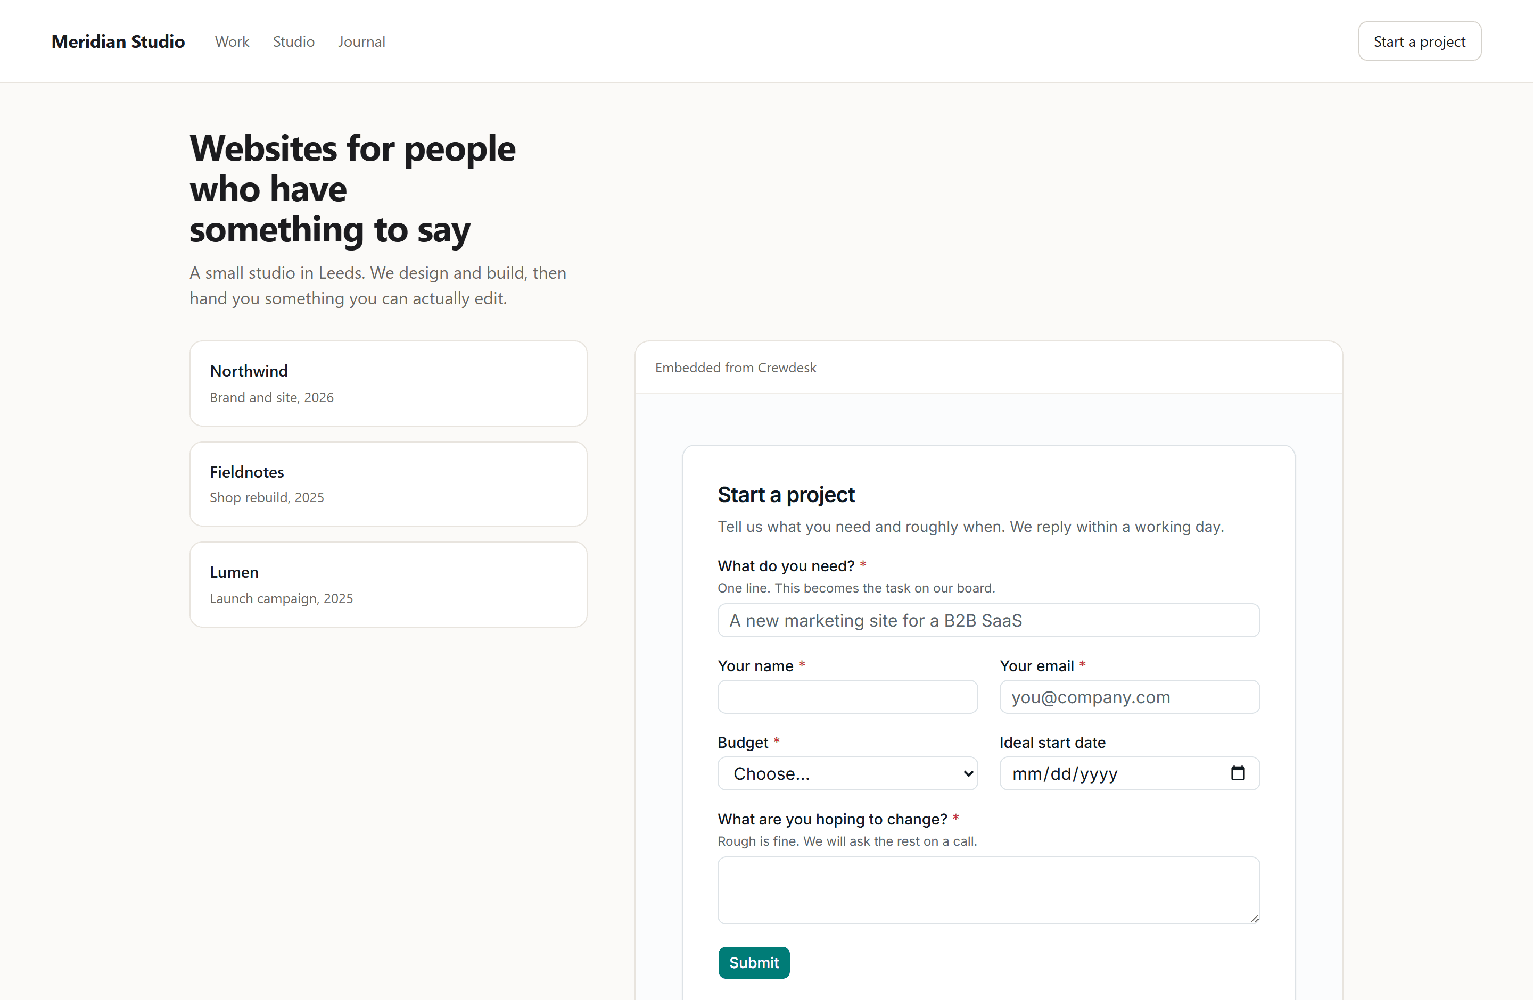Go to the Studio page

(294, 42)
